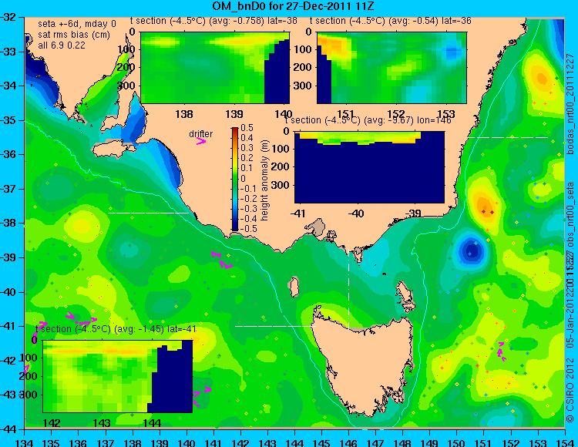This screenshot has height=447, width=578.
Task: Click the vertical label 'bodas_nrt00_20111227'
Action: 571,104
